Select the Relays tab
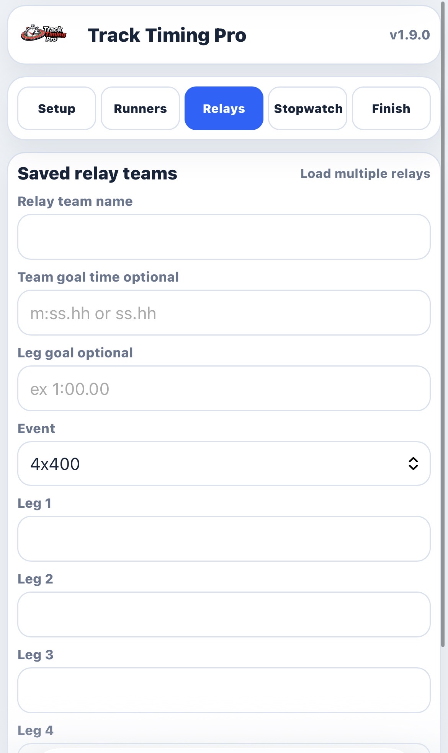448x753 pixels. click(224, 108)
